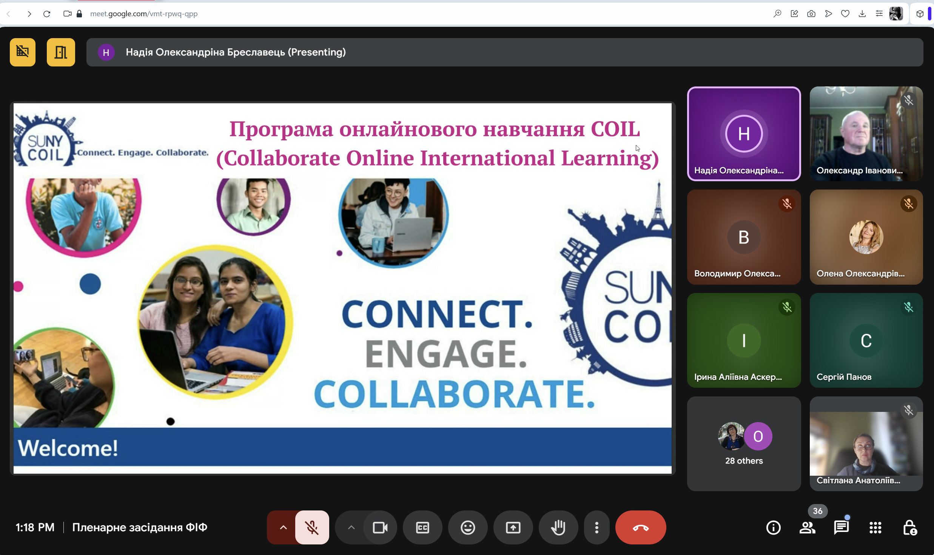Select Олександр Іванович video tile
This screenshot has width=934, height=555.
(x=866, y=134)
